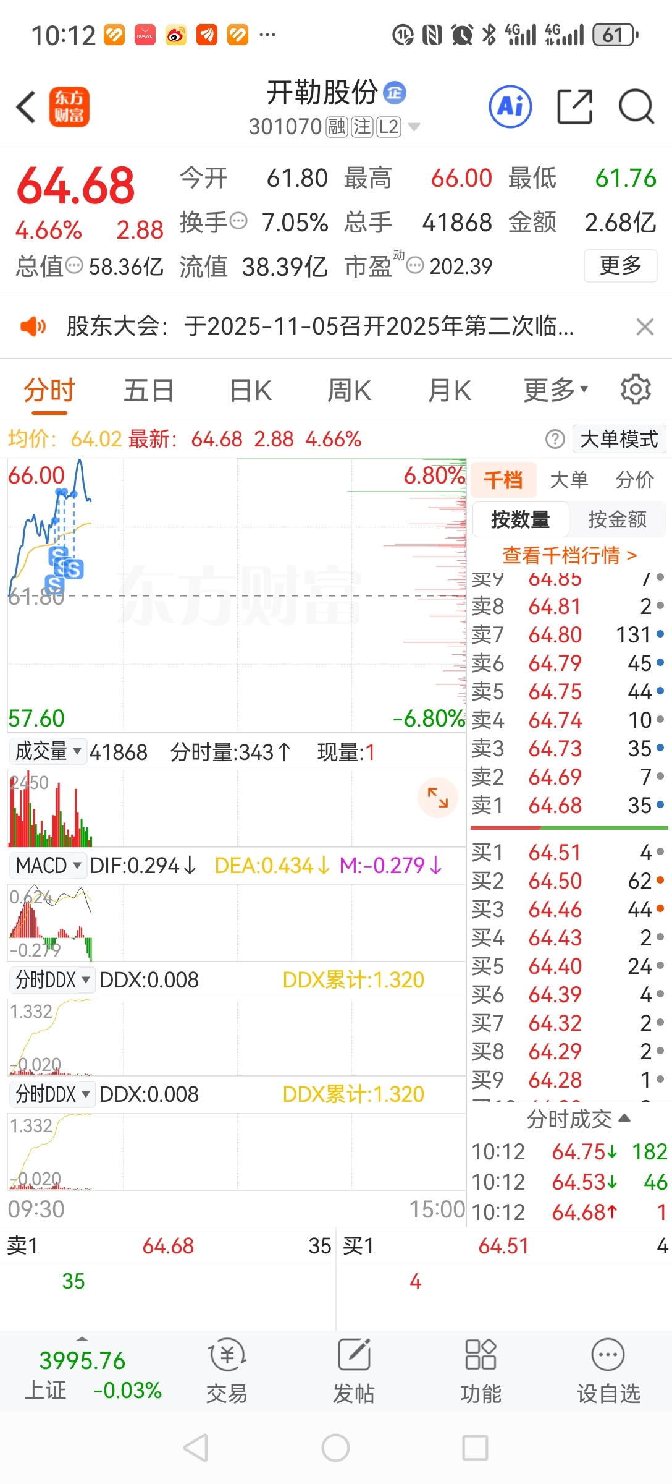Open the search magnifier icon
This screenshot has width=672, height=1484.
637,106
